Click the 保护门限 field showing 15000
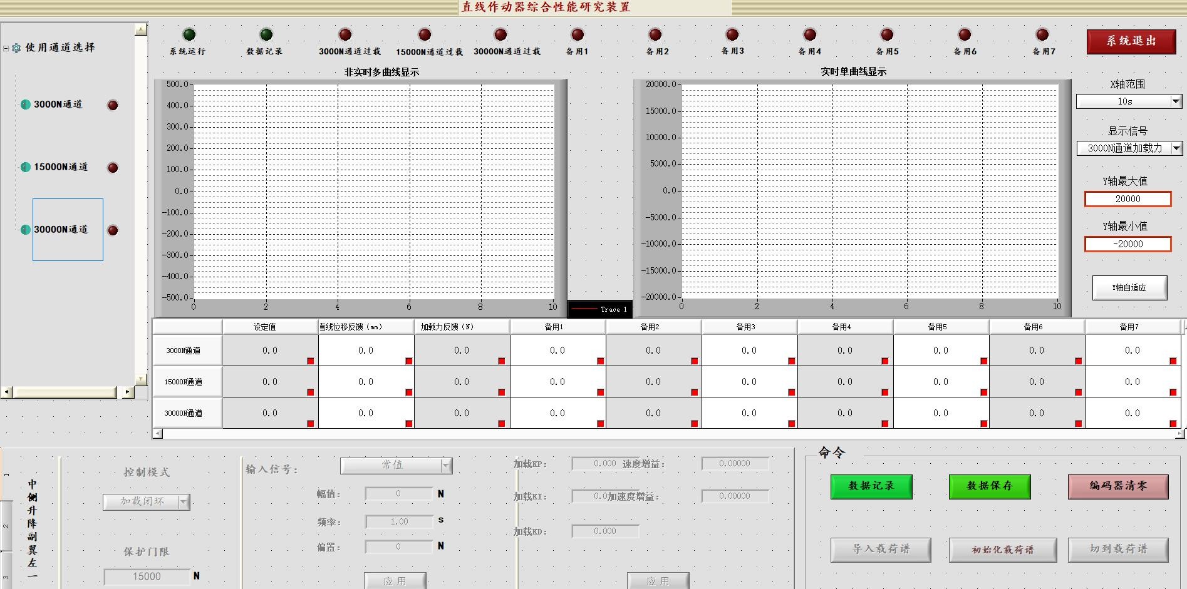Viewport: 1187px width, 589px height. pyautogui.click(x=147, y=576)
